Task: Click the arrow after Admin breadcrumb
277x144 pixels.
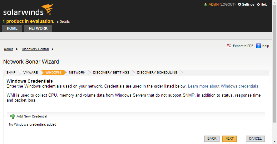Action: (17, 49)
